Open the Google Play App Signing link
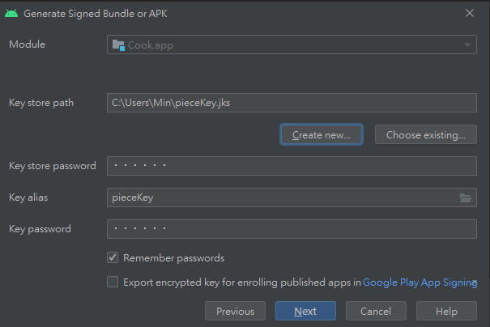The width and height of the screenshot is (490, 327). click(417, 282)
